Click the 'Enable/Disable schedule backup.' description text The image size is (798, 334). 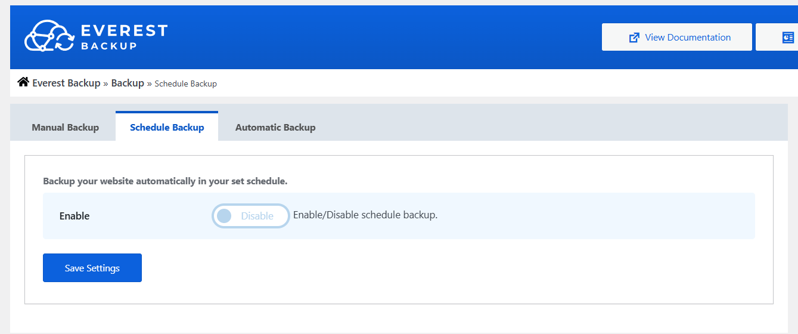pos(365,215)
